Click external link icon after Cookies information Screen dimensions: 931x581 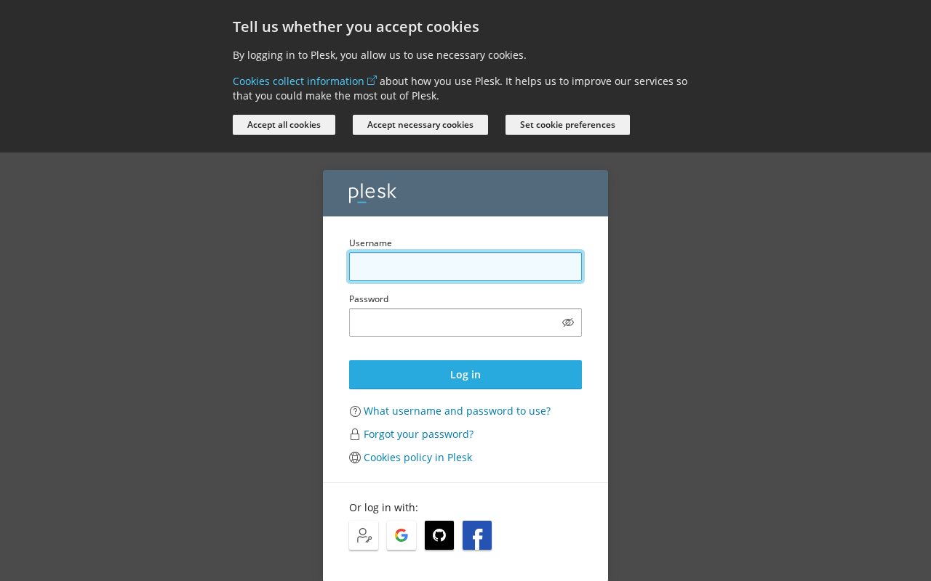pos(372,81)
